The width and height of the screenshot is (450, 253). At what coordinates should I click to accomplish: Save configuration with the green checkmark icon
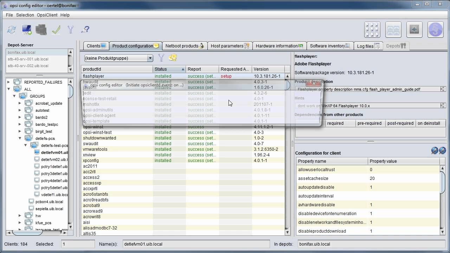[56, 30]
